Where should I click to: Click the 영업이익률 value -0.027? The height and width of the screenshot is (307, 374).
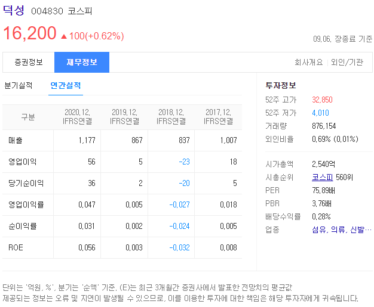pyautogui.click(x=180, y=204)
